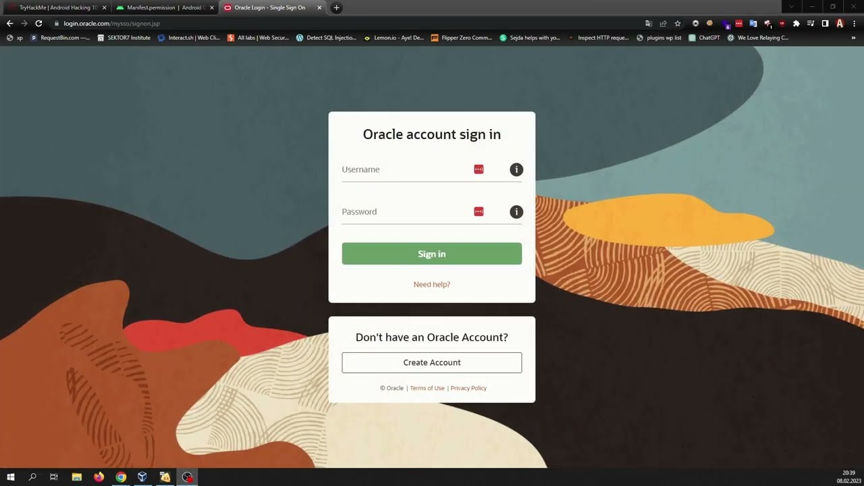Open the Extensions puzzle-piece menu
Viewport: 864px width, 486px height.
796,23
